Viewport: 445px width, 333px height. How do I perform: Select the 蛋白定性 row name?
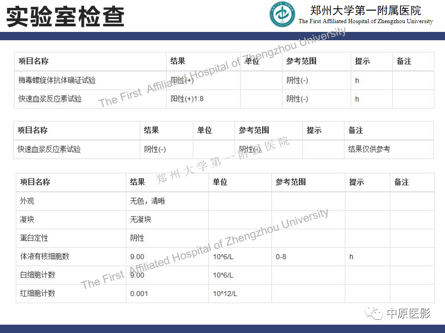pyautogui.click(x=34, y=238)
